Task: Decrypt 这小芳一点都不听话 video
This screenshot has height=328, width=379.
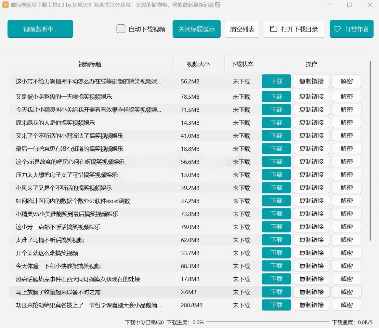Action: (x=346, y=227)
